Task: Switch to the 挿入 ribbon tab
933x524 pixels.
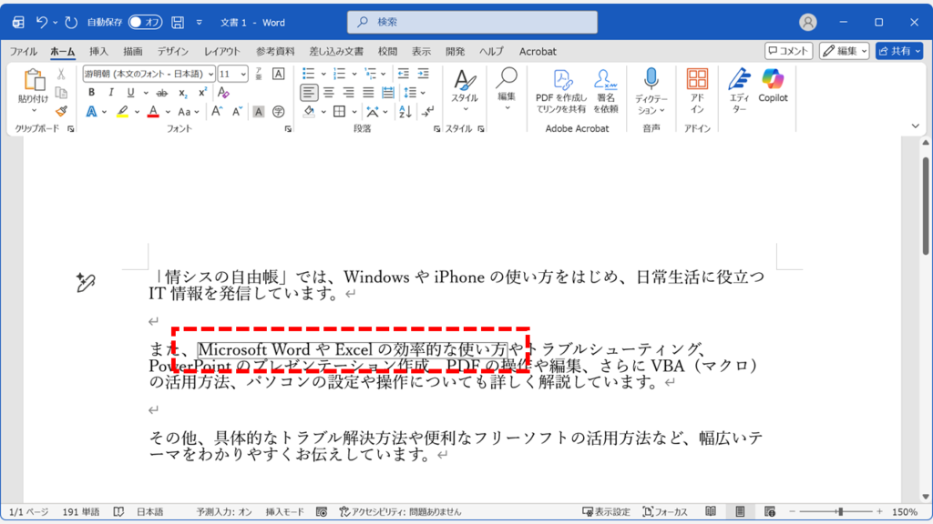Action: (x=99, y=52)
